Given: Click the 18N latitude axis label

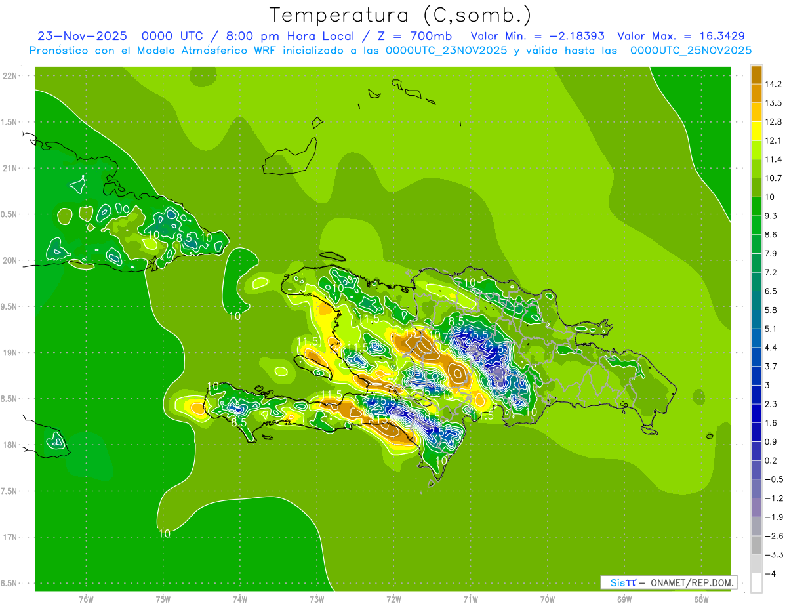Looking at the screenshot, I should point(11,445).
